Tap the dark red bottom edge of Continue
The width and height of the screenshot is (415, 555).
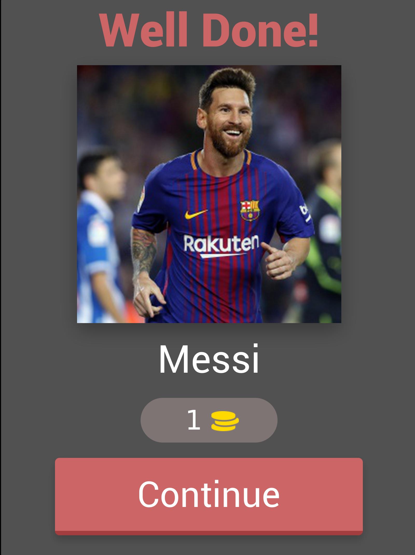pyautogui.click(x=209, y=533)
